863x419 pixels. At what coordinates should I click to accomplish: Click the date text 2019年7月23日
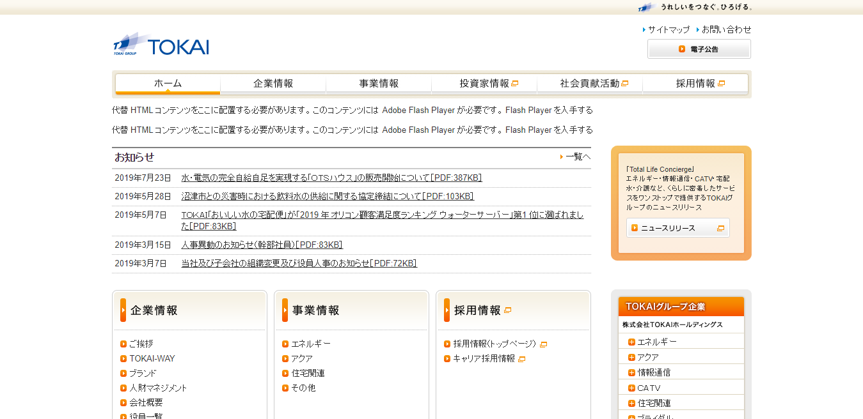click(143, 178)
